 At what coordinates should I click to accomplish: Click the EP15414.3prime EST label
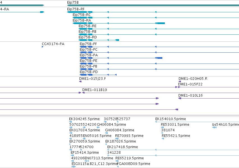click(85, 153)
